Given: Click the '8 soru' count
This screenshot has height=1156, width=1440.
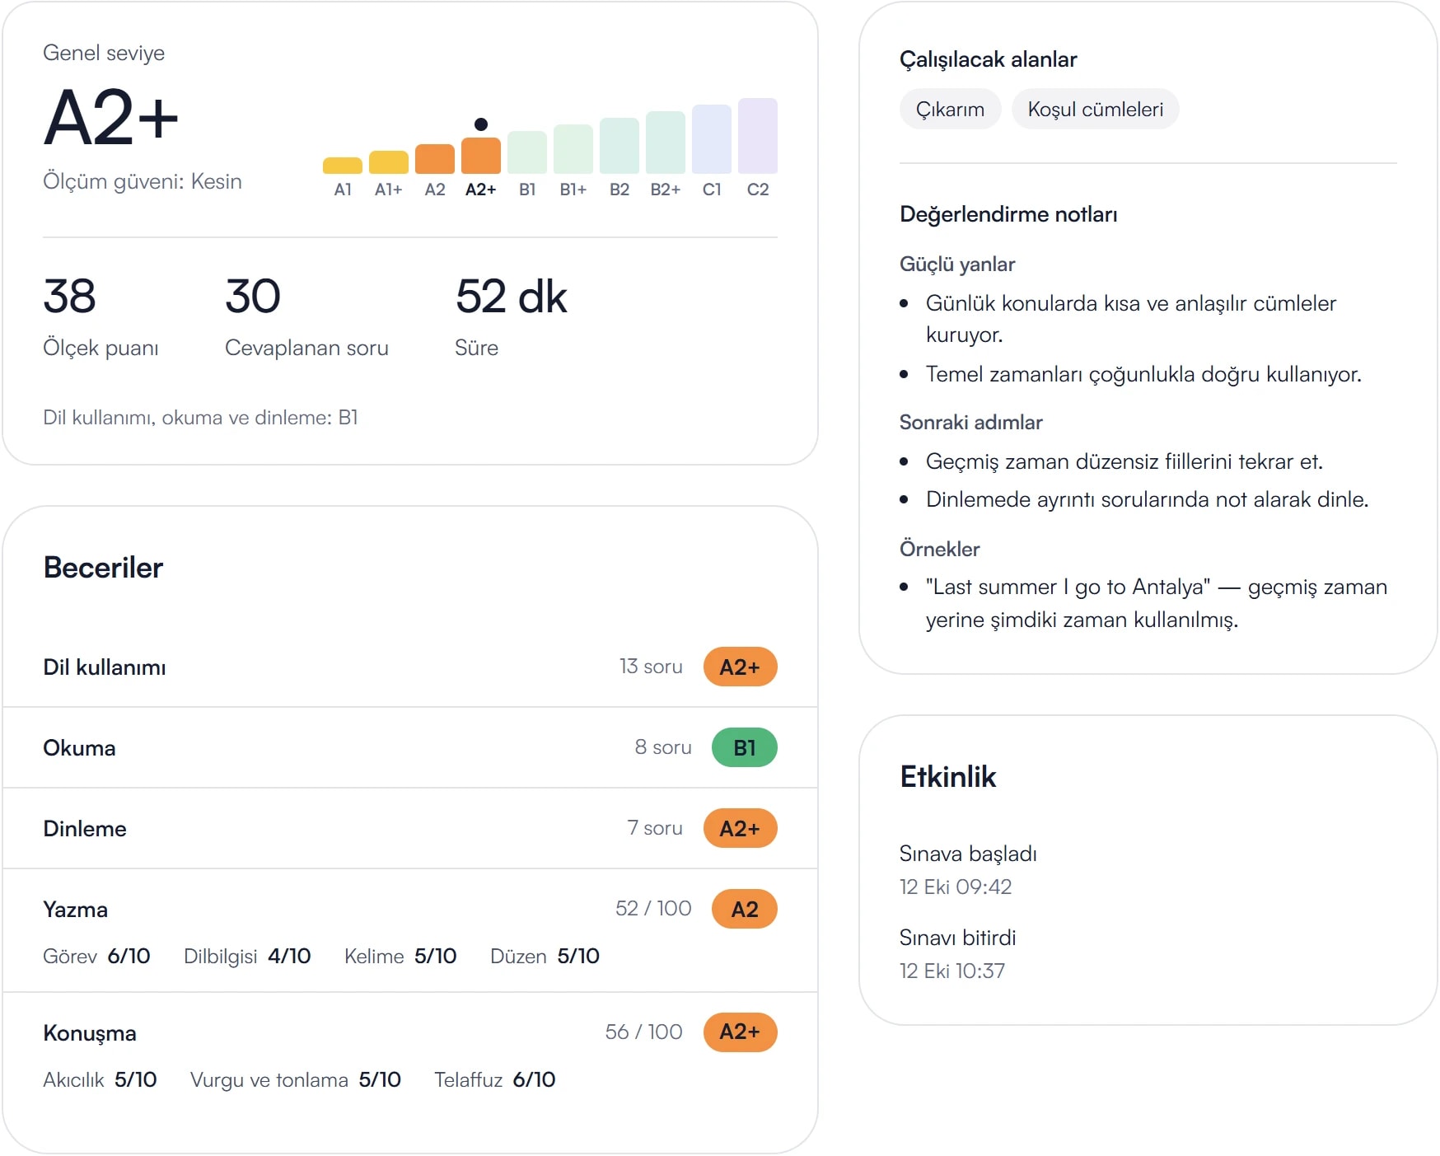Looking at the screenshot, I should (x=662, y=747).
